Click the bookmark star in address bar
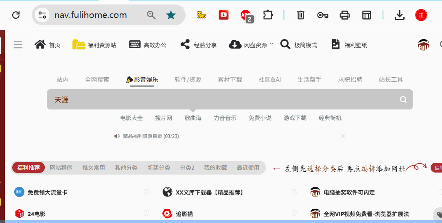 point(171,15)
